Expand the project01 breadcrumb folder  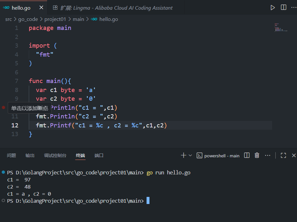pyautogui.click(x=55, y=19)
